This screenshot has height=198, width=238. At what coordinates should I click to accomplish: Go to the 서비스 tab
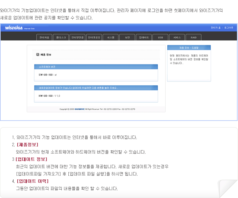pyautogui.click(x=177, y=38)
